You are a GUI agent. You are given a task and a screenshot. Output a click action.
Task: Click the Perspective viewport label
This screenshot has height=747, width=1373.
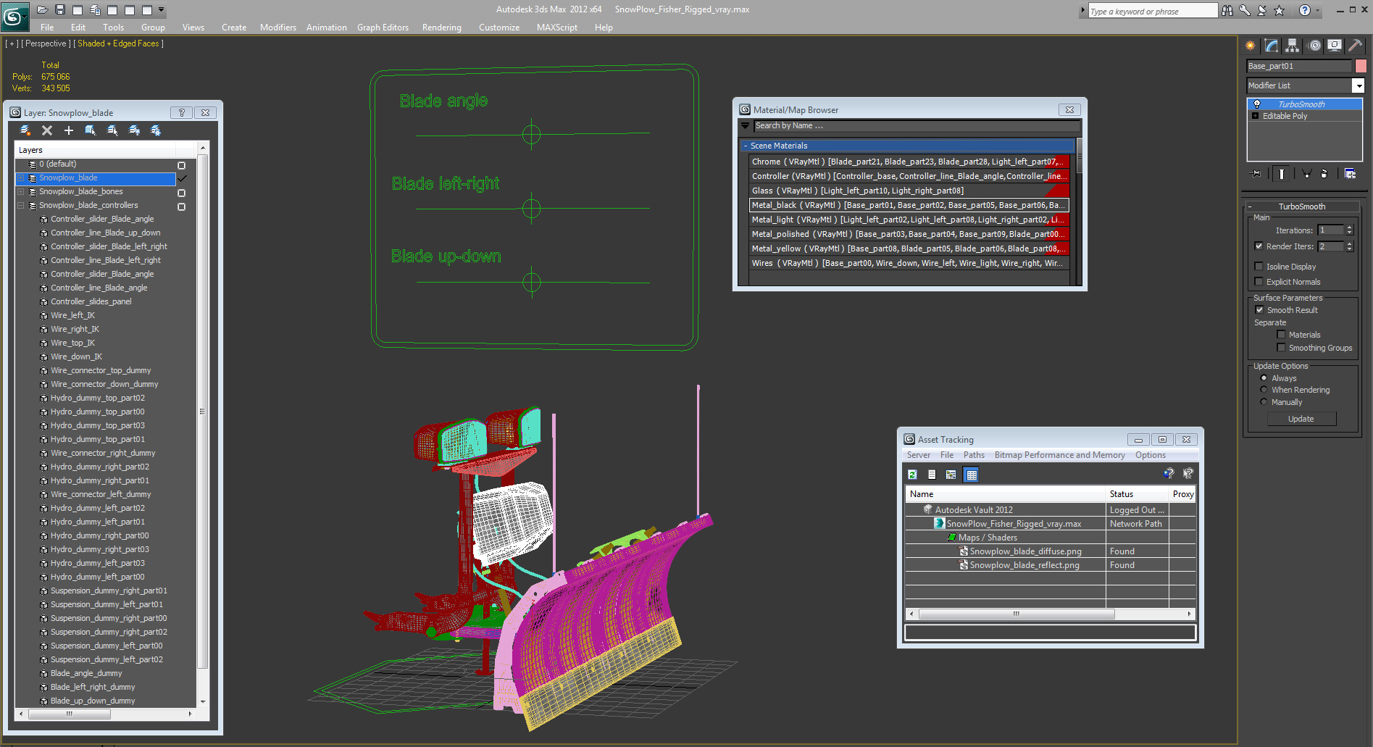[46, 43]
